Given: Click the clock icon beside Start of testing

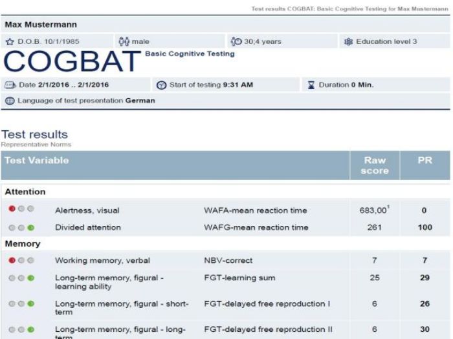Looking at the screenshot, I should (x=161, y=85).
